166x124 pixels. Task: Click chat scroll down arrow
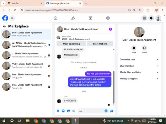coord(114,105)
